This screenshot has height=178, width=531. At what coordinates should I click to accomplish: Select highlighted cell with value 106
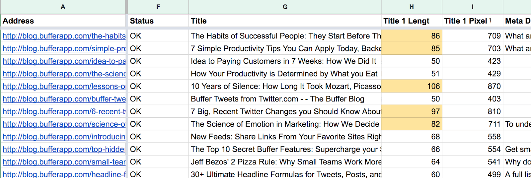tap(412, 86)
